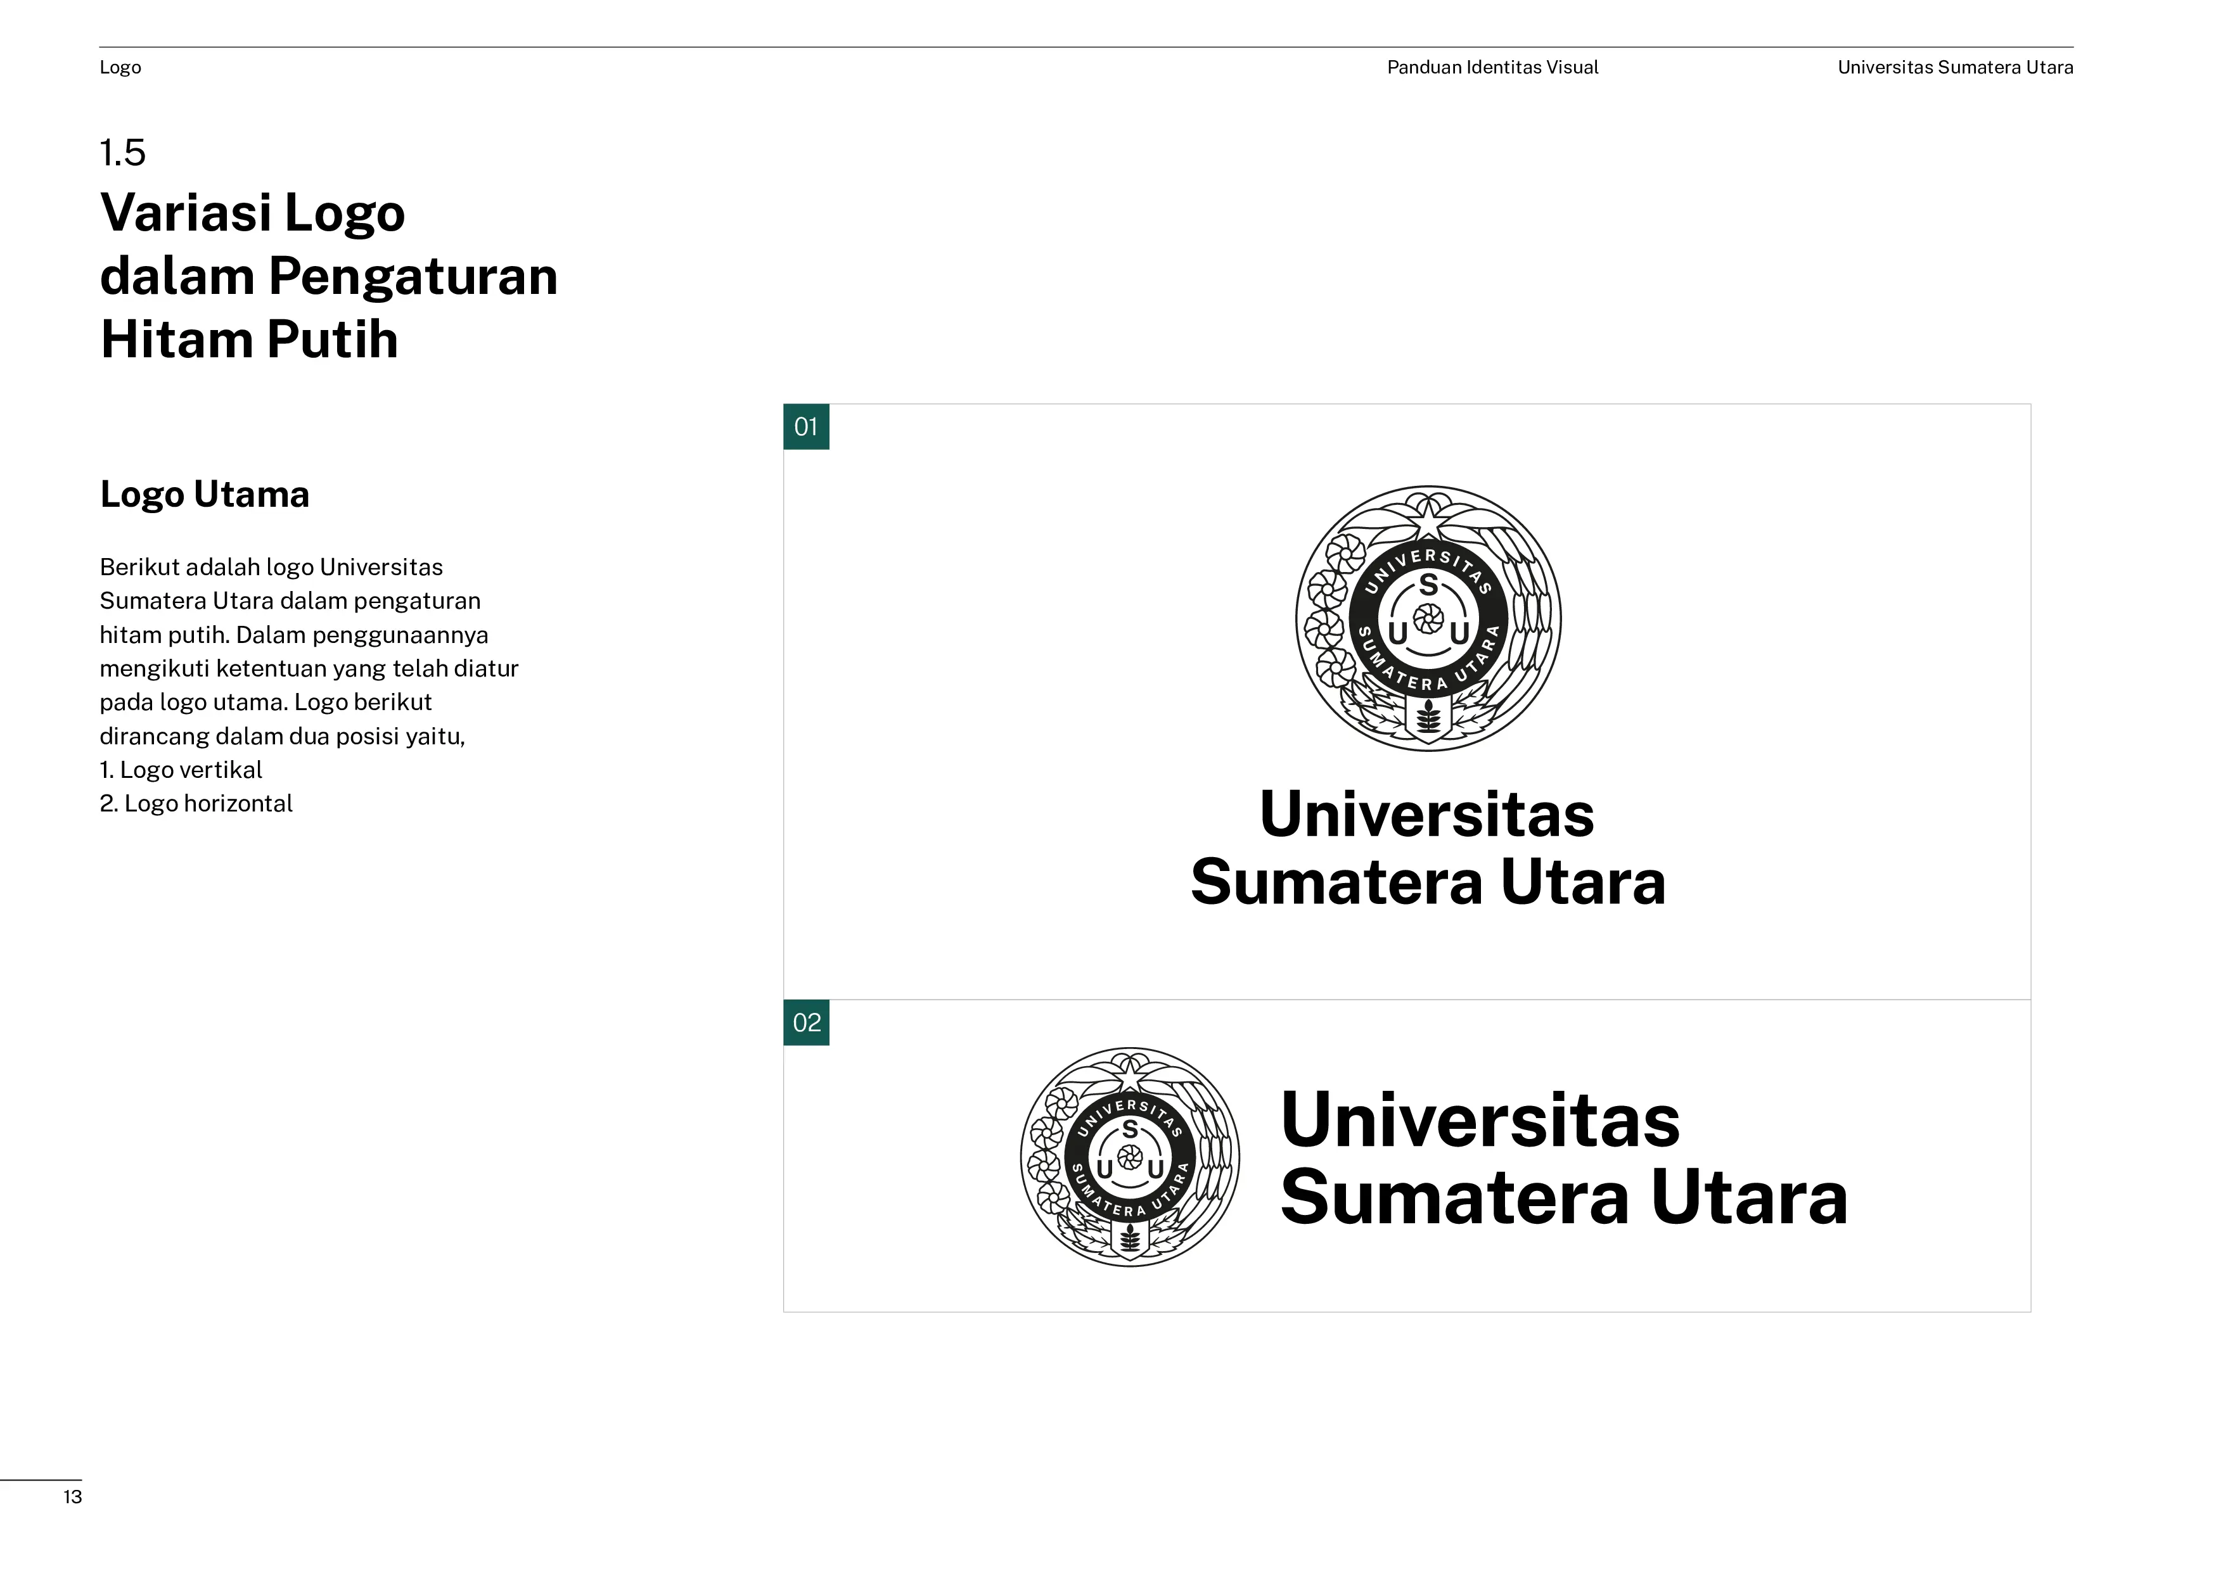Click the '2. Logo horizontal' list item
2223x1571 pixels.
tap(196, 803)
